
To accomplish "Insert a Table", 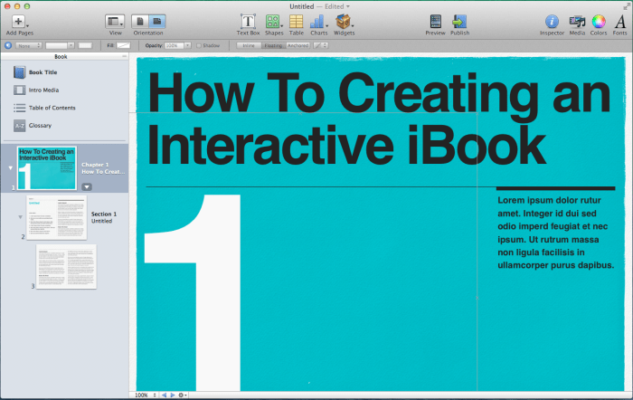I will tap(296, 21).
